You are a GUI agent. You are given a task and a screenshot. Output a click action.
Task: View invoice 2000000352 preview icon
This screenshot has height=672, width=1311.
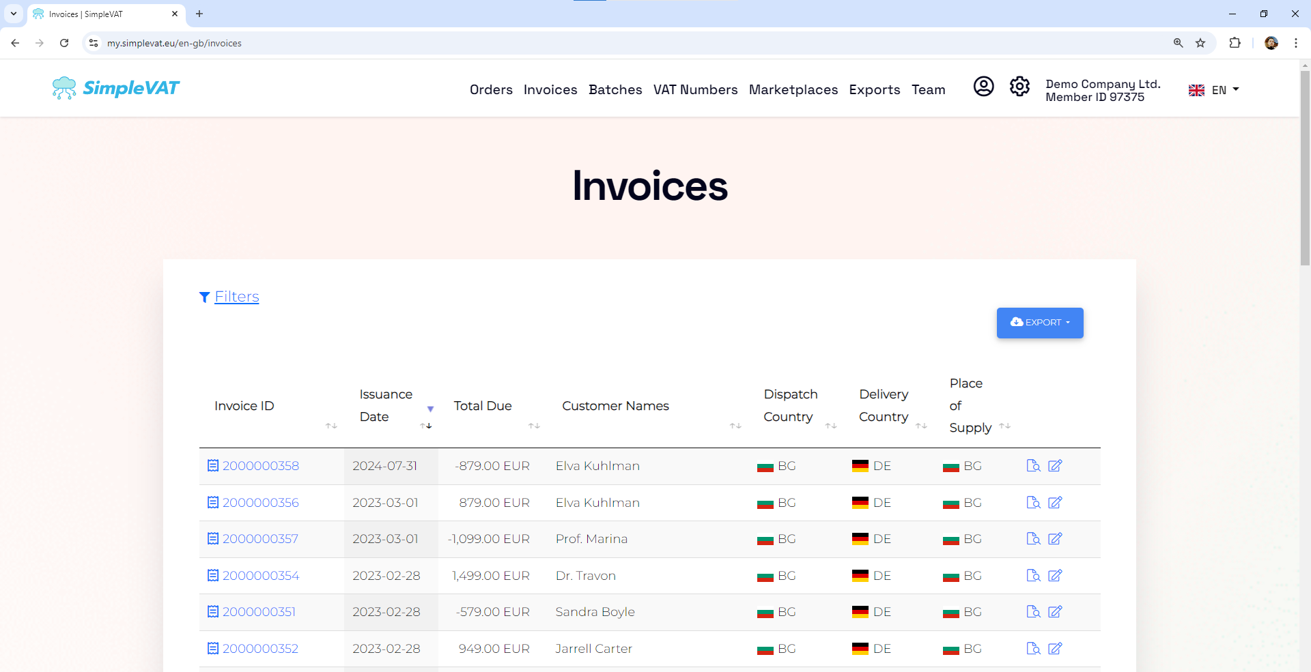pyautogui.click(x=1033, y=649)
